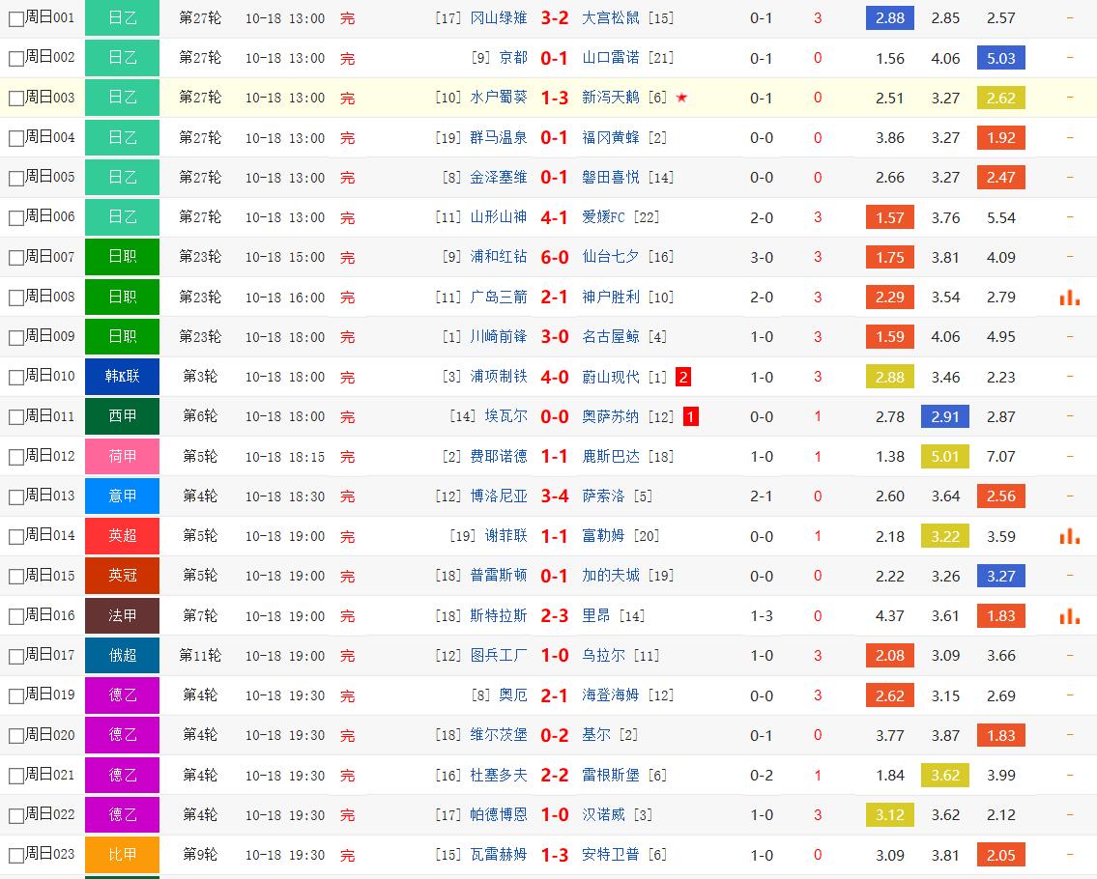Click round label 第11轮 in row 周日017
This screenshot has width=1097, height=879.
(x=200, y=655)
